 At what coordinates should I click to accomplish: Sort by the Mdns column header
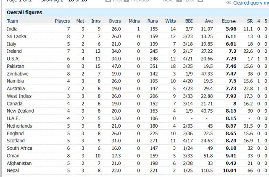(134, 21)
